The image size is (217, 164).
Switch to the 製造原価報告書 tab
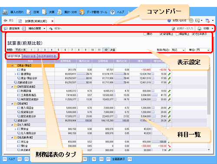47,56
